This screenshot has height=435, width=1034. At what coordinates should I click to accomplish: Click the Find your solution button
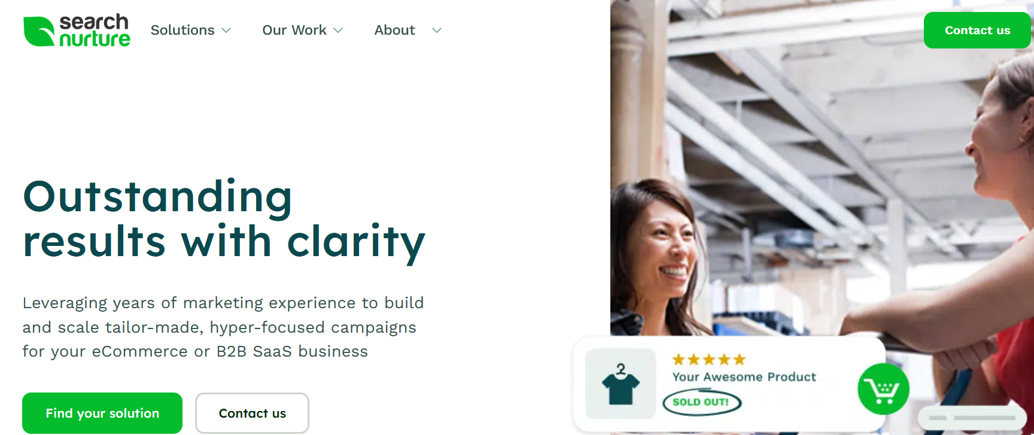102,413
